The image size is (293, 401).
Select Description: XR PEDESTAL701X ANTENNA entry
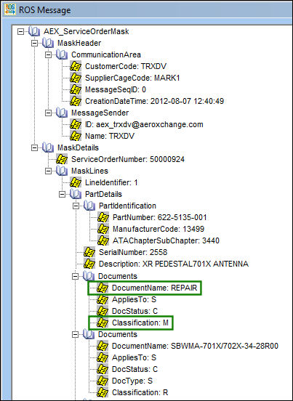point(174,264)
